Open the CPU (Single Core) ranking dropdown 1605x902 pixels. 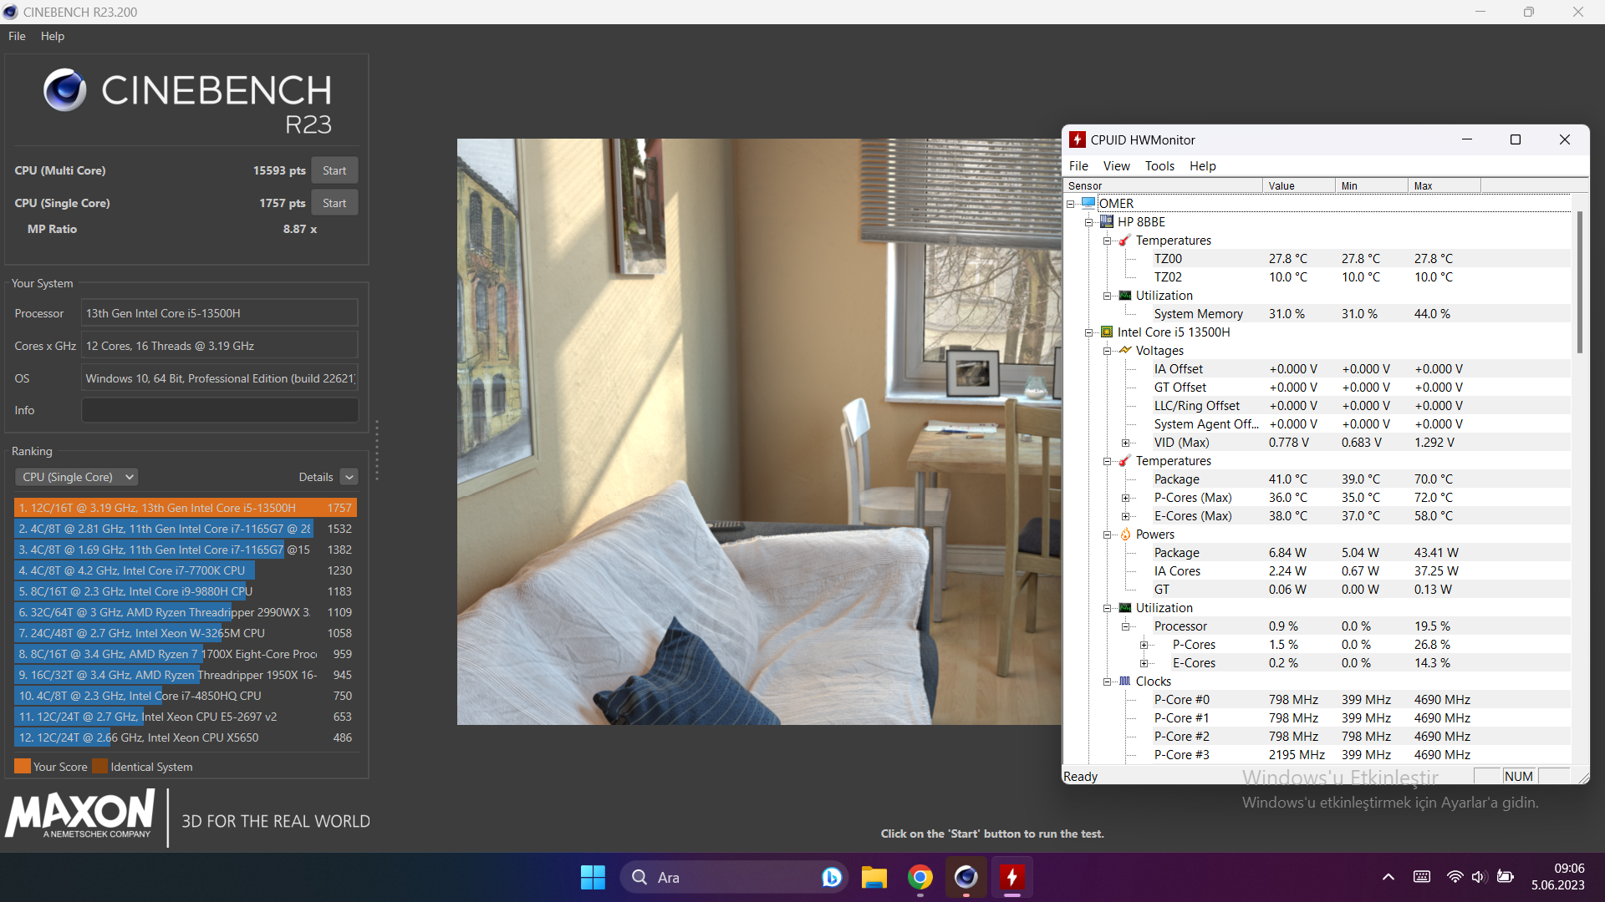tap(76, 477)
